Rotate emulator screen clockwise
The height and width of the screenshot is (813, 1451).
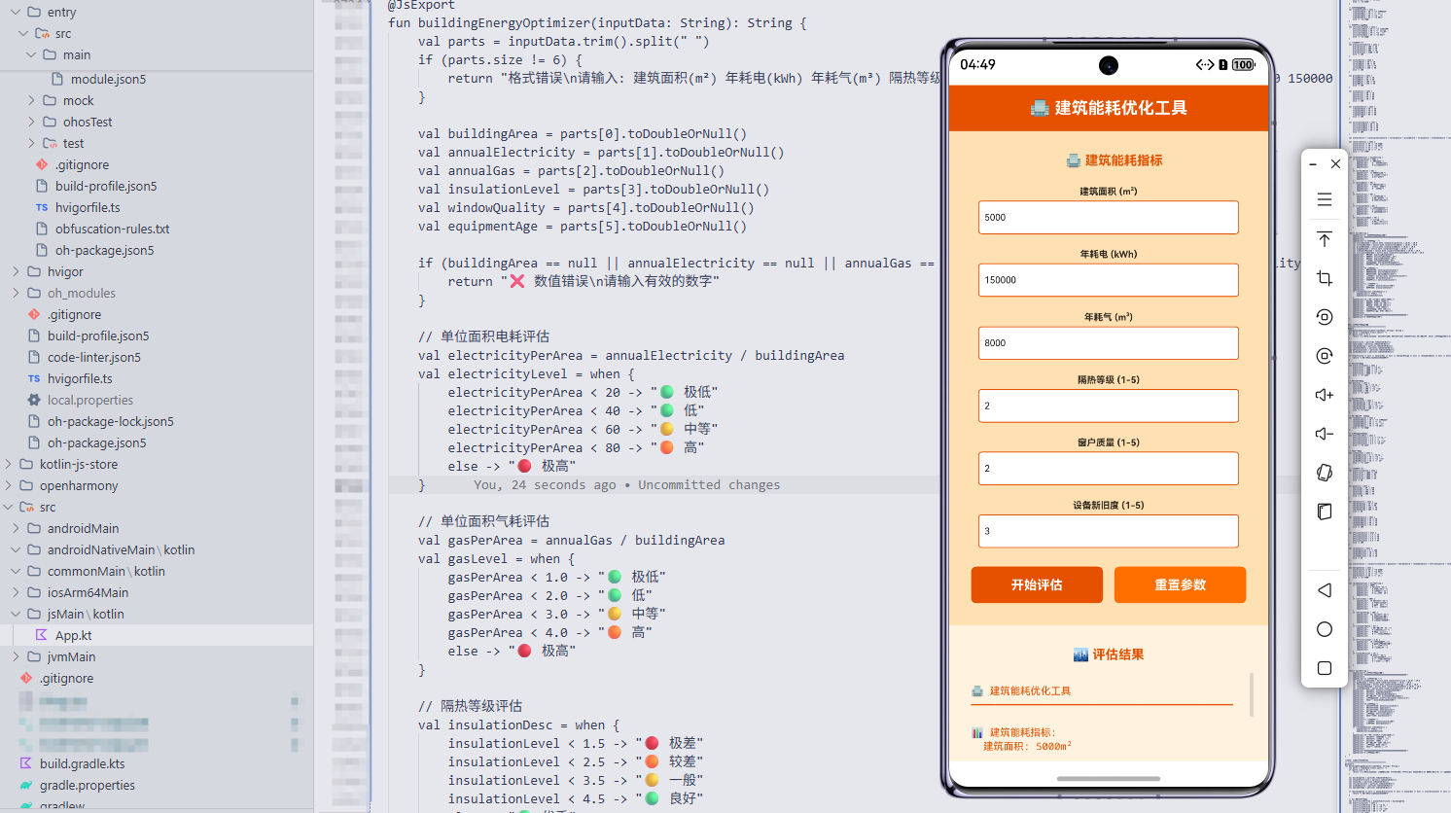(x=1324, y=356)
